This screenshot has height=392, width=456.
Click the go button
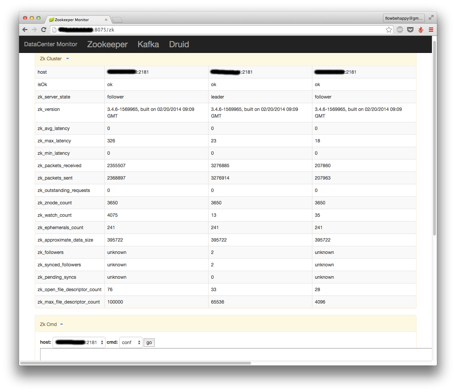(x=149, y=342)
